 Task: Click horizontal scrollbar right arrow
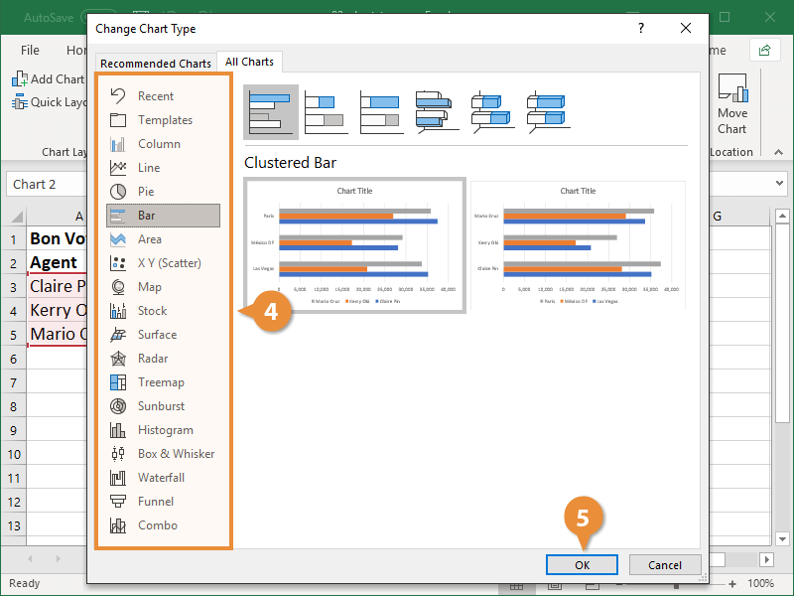point(766,559)
